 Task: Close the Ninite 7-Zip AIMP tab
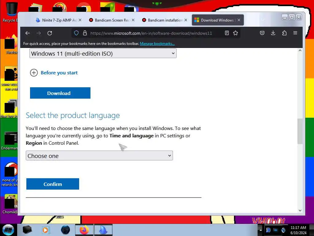point(80,20)
